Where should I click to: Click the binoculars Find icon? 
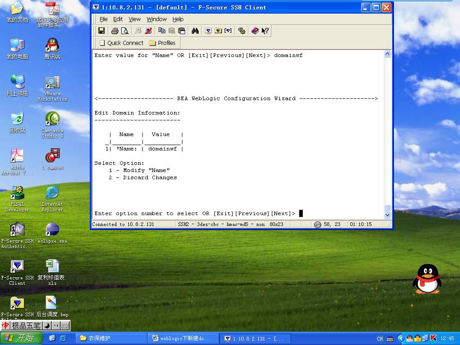195,31
